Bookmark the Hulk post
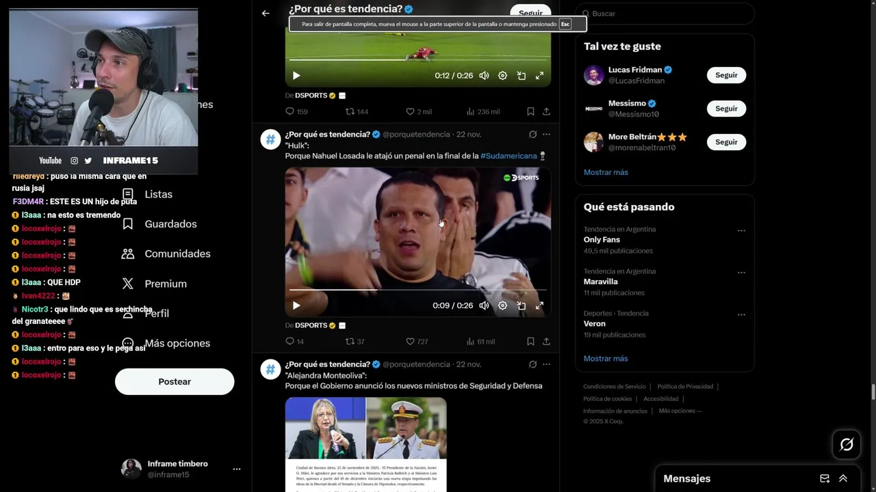This screenshot has width=876, height=492. click(x=530, y=341)
